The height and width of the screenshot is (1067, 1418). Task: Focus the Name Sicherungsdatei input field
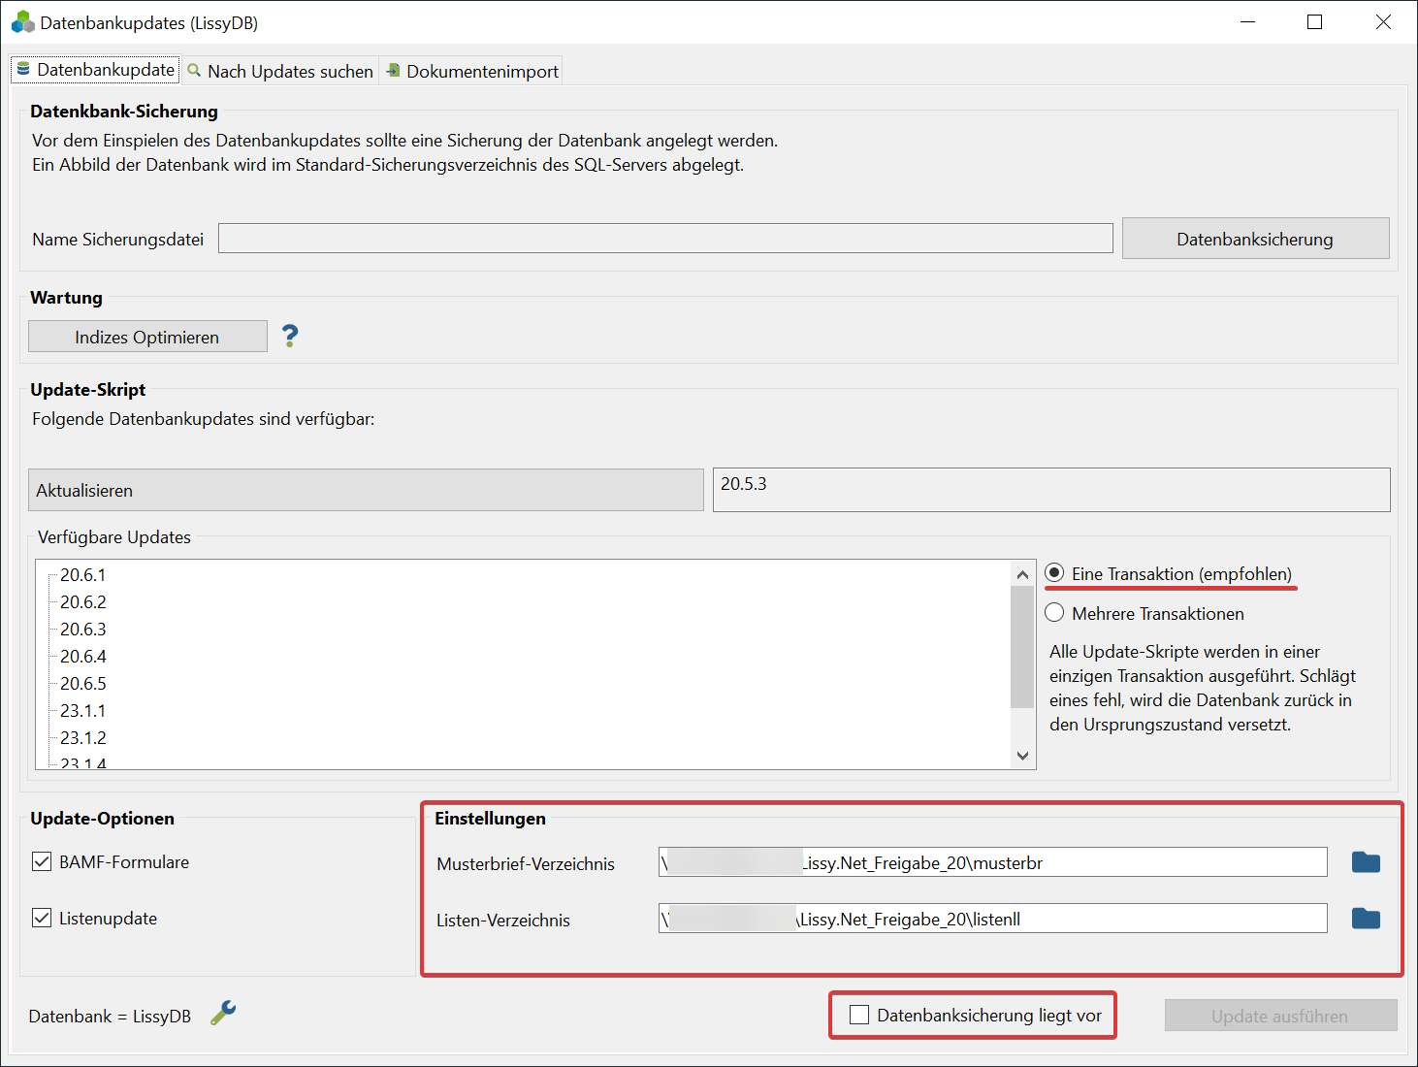tap(665, 239)
